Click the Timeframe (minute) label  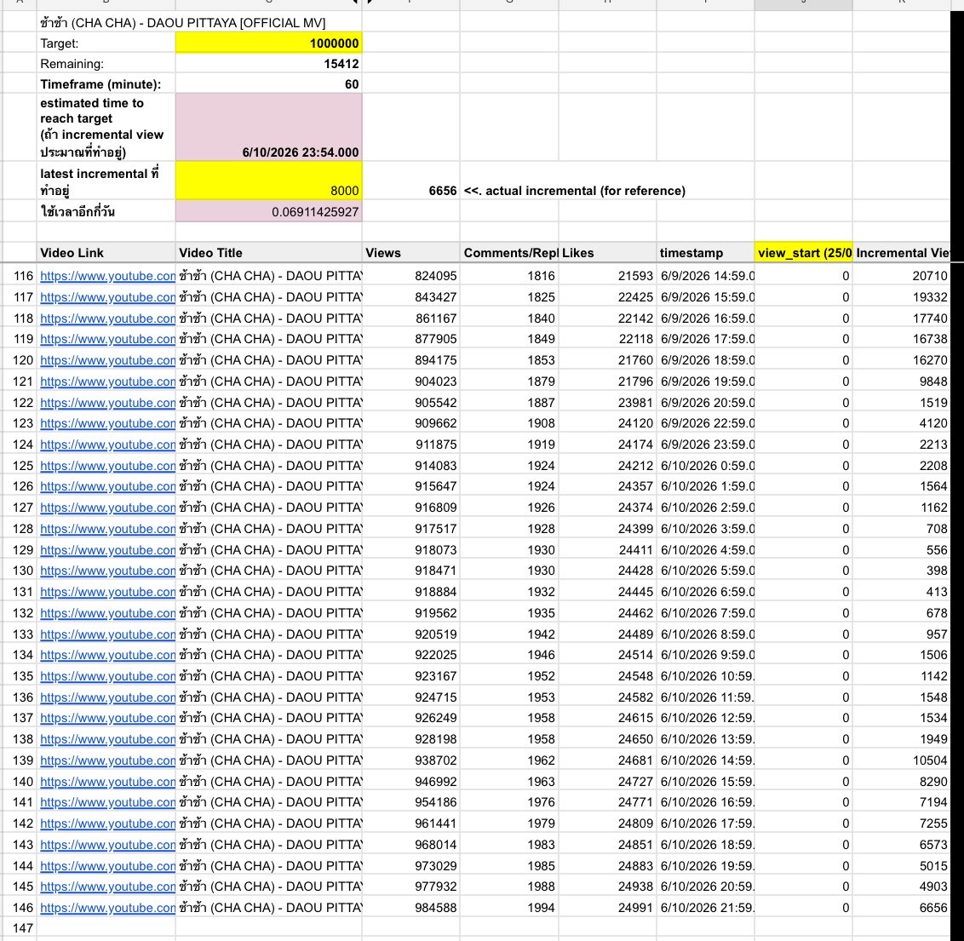tap(100, 84)
